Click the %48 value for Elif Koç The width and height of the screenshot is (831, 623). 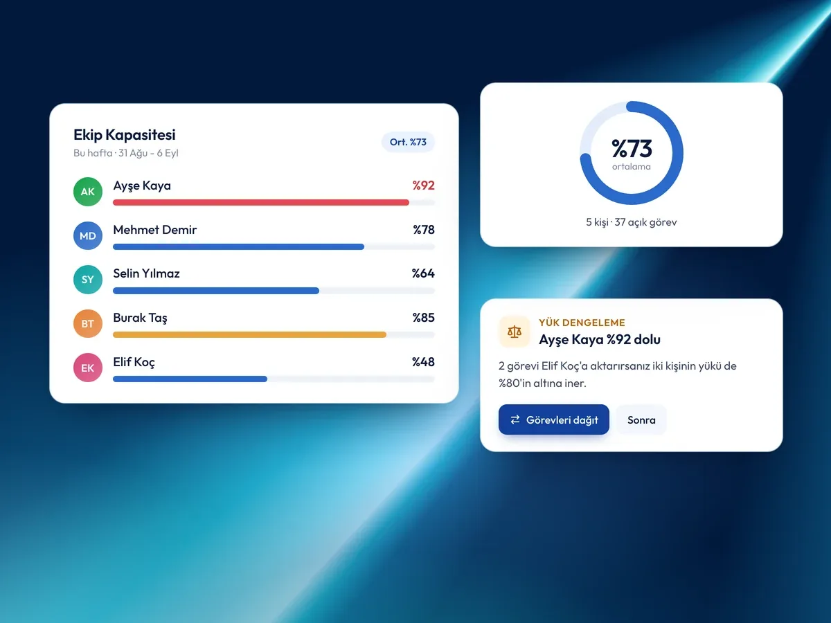pyautogui.click(x=424, y=362)
